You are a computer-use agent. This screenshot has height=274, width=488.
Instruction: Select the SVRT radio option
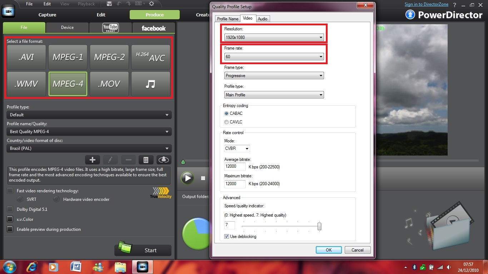point(20,199)
